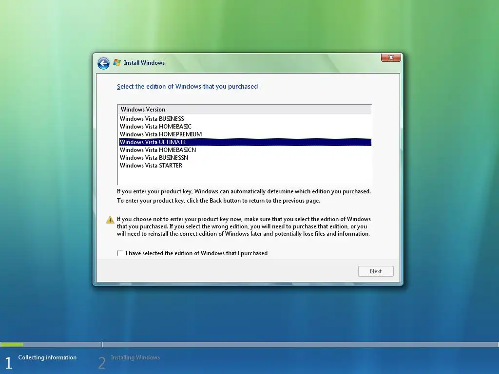
Task: Select Windows Vista HOMEPREMIUM edition
Action: coord(245,134)
